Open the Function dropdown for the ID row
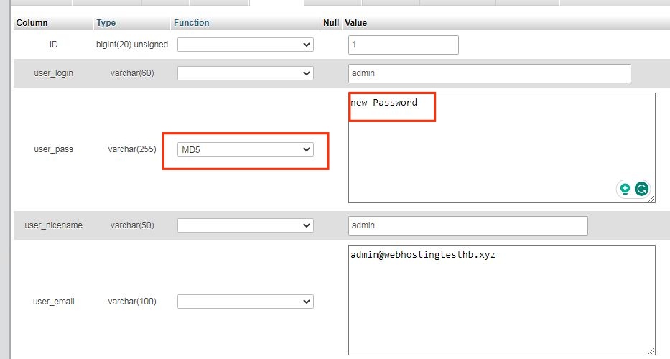 click(246, 45)
